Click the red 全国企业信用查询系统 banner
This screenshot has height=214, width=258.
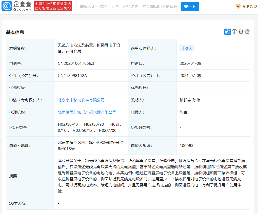pos(53,6)
